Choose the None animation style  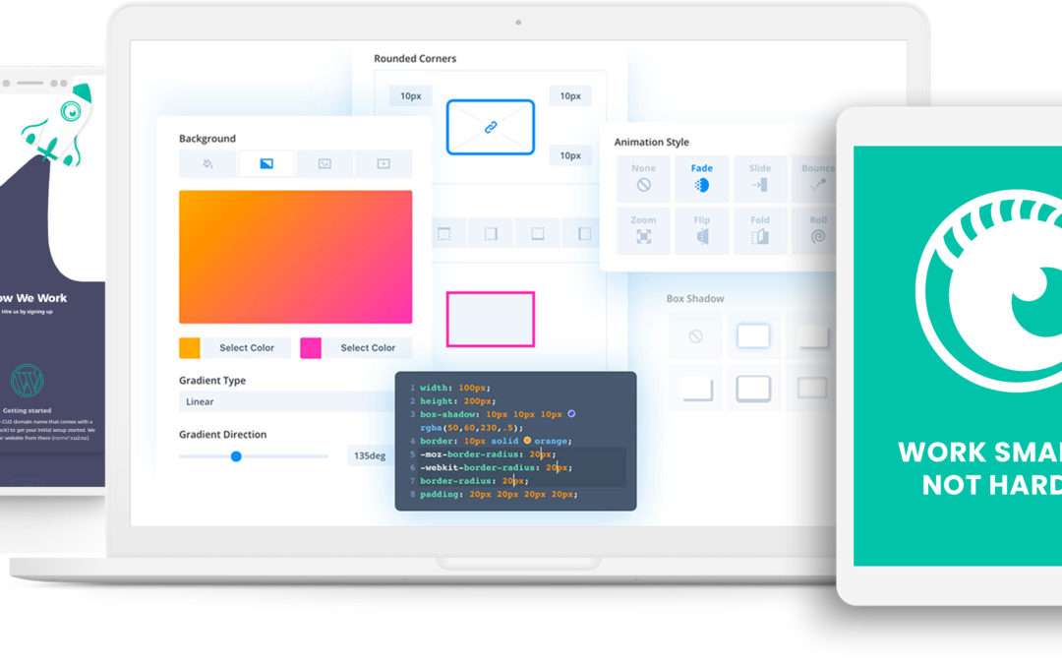643,178
